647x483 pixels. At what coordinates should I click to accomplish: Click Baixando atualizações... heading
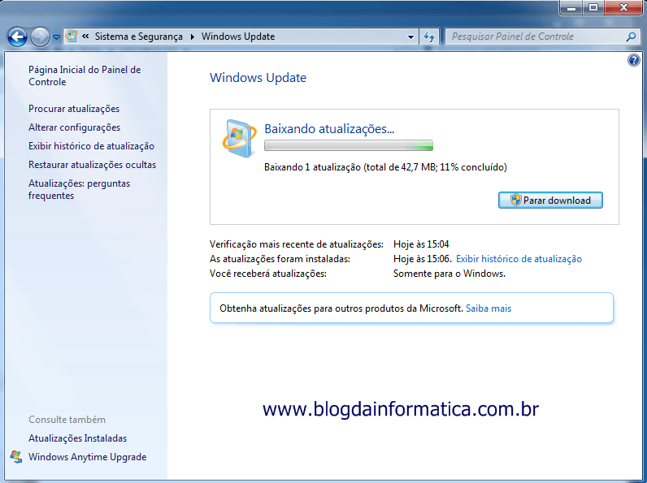pyautogui.click(x=329, y=129)
